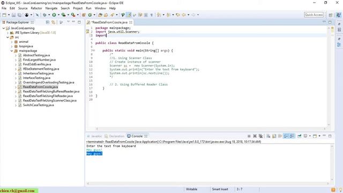The width and height of the screenshot is (343, 193).
Task: Click the green Run button icon
Action: pyautogui.click(x=54, y=15)
